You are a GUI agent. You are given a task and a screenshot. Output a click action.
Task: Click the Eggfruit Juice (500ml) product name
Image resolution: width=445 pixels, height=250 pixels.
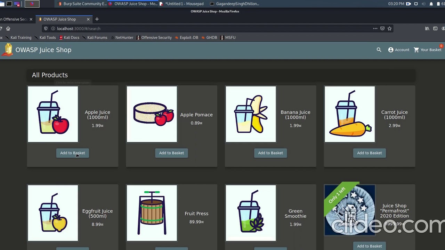[x=97, y=214]
